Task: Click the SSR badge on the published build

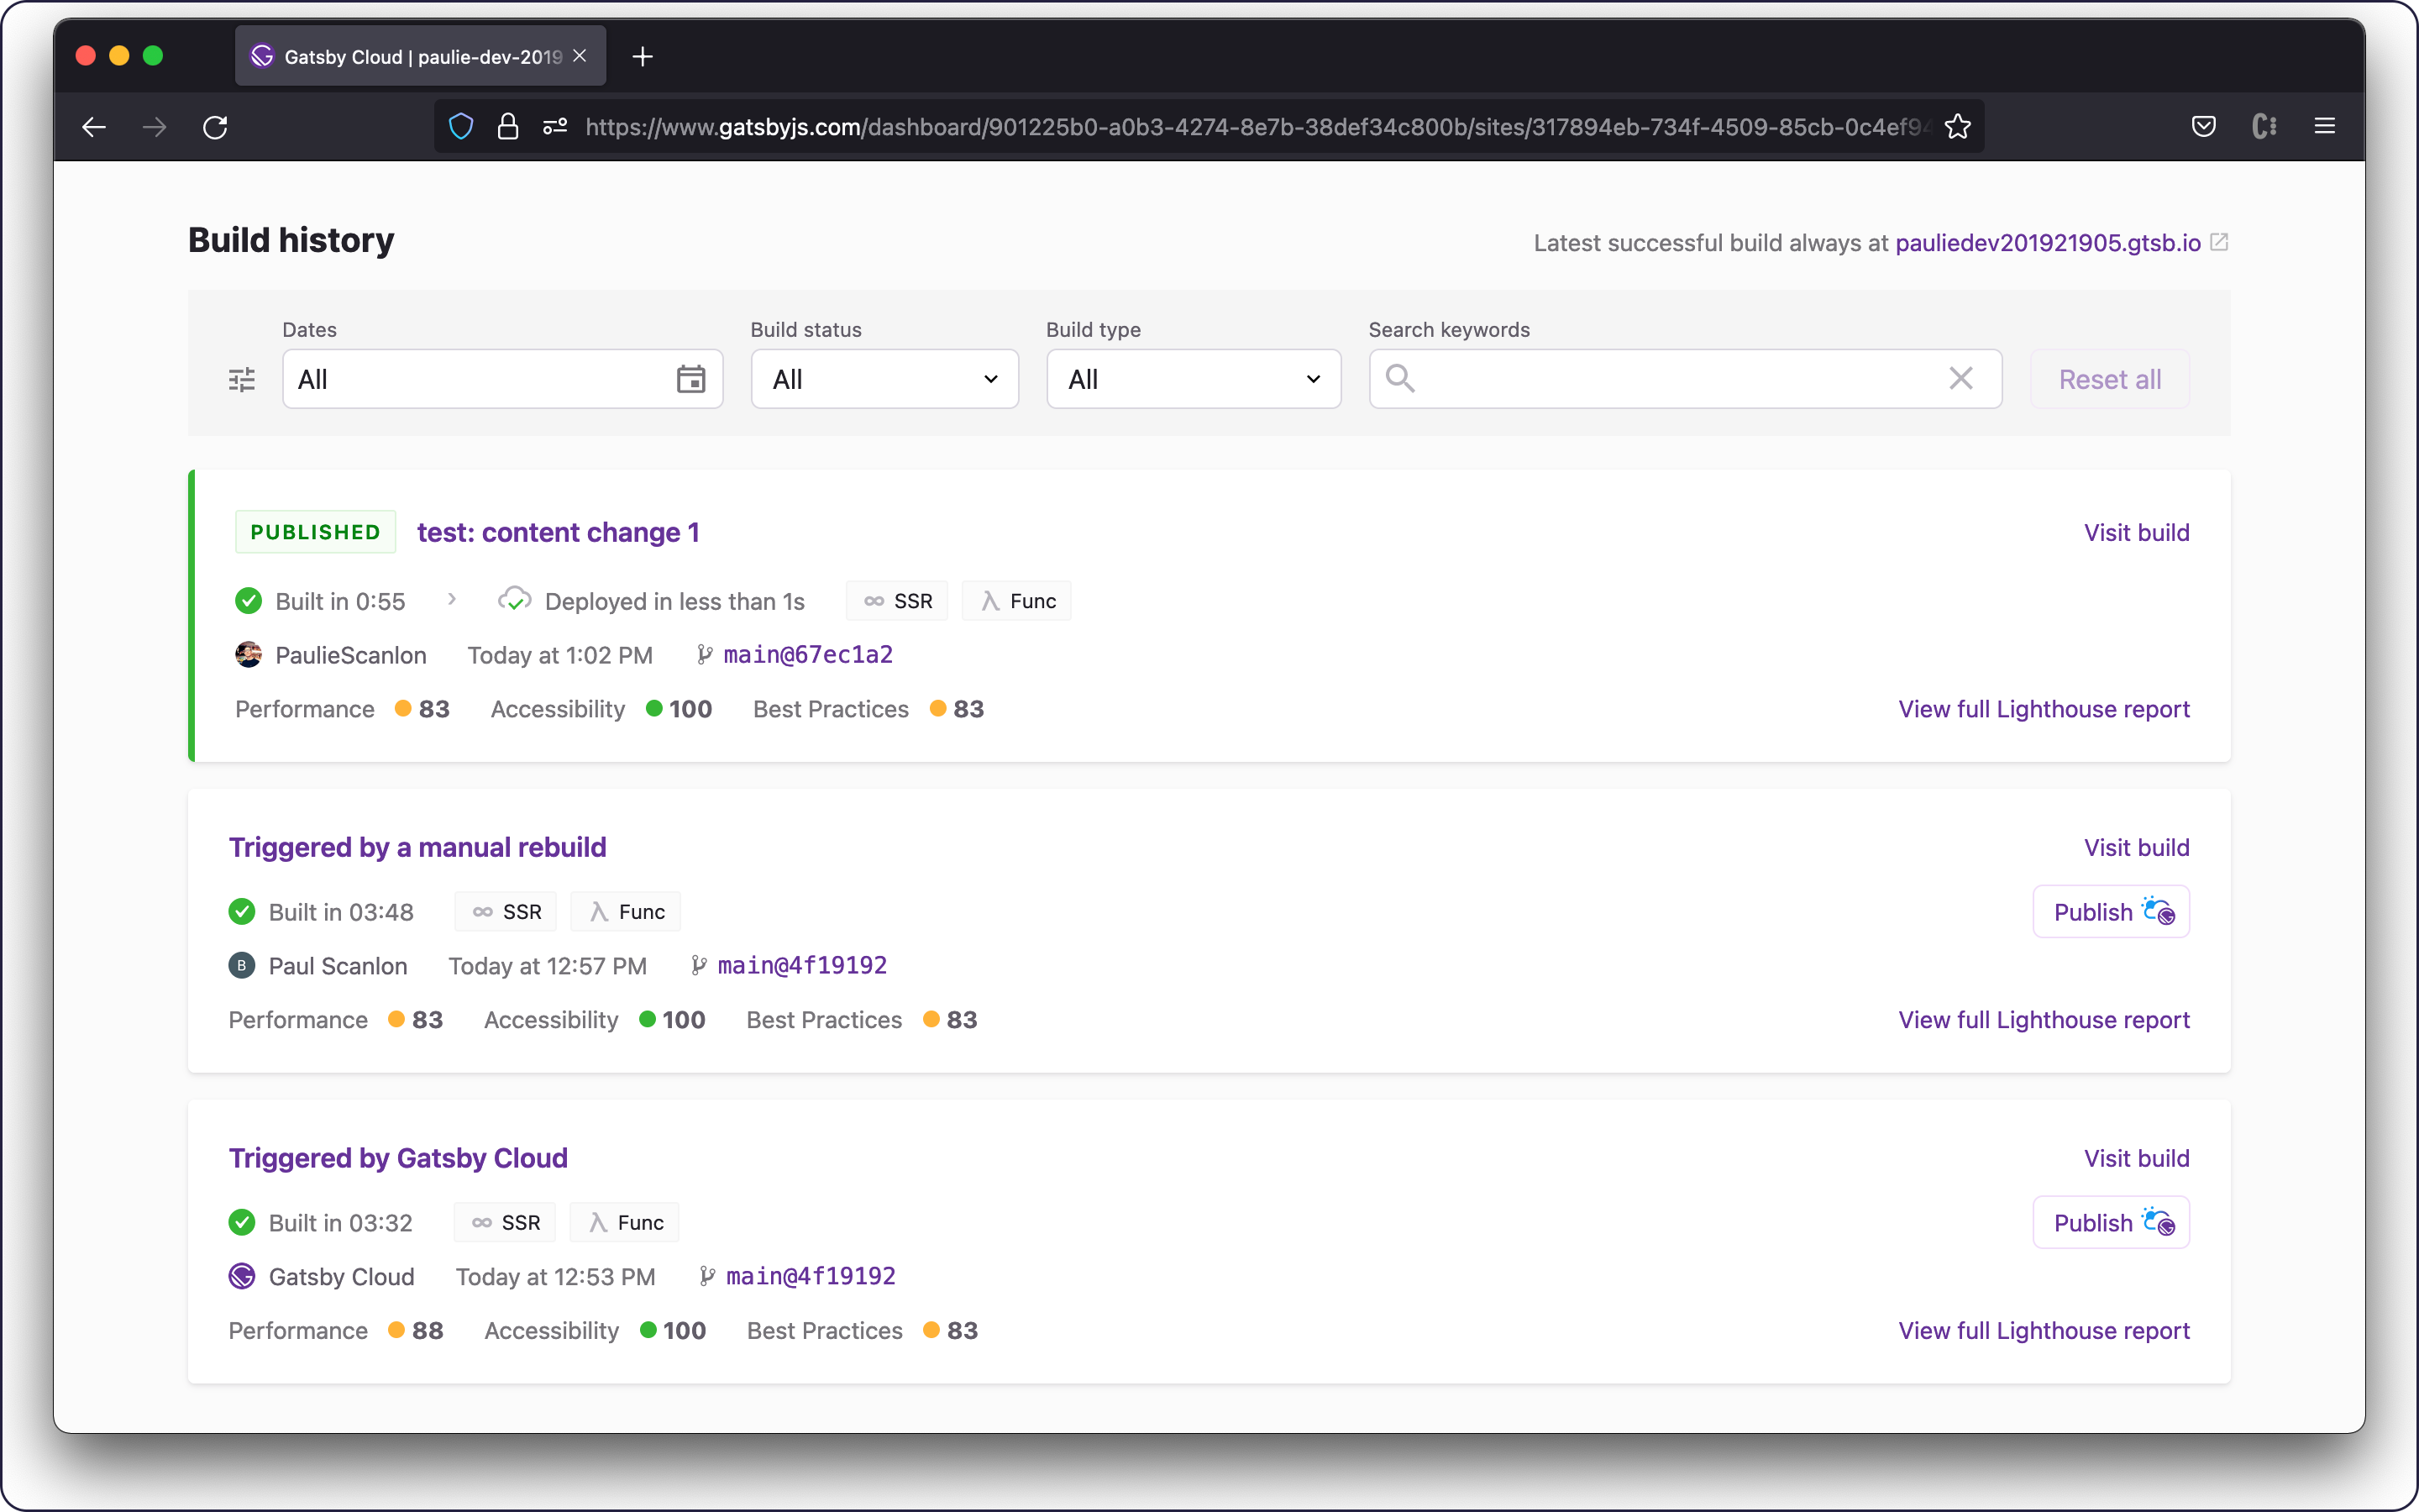Action: [895, 600]
